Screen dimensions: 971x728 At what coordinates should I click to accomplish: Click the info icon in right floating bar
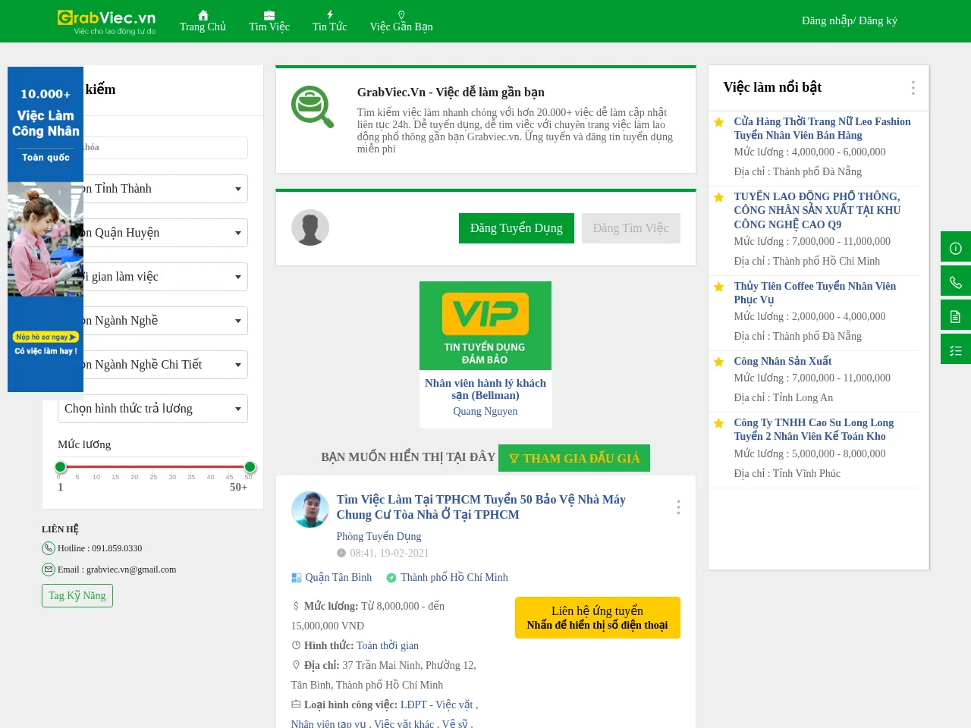click(956, 247)
